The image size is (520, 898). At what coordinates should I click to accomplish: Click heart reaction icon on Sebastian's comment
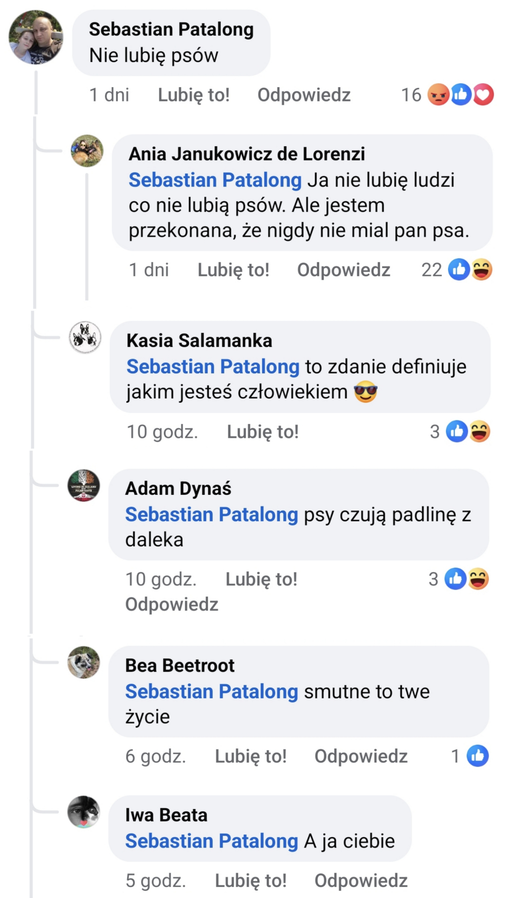(x=483, y=94)
